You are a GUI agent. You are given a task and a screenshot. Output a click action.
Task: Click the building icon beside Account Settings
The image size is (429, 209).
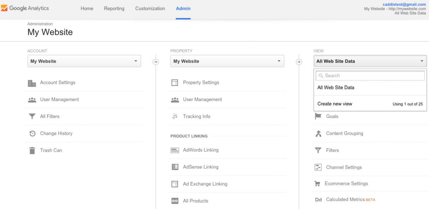point(32,83)
